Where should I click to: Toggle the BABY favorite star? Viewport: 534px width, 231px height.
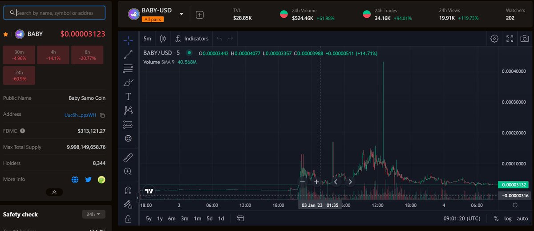tap(6, 34)
